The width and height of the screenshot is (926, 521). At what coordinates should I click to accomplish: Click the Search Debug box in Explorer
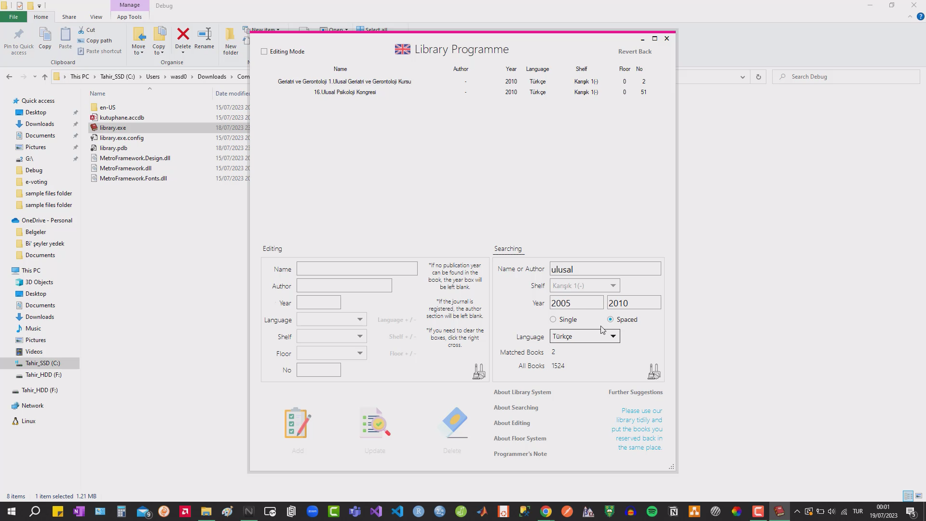pos(846,77)
